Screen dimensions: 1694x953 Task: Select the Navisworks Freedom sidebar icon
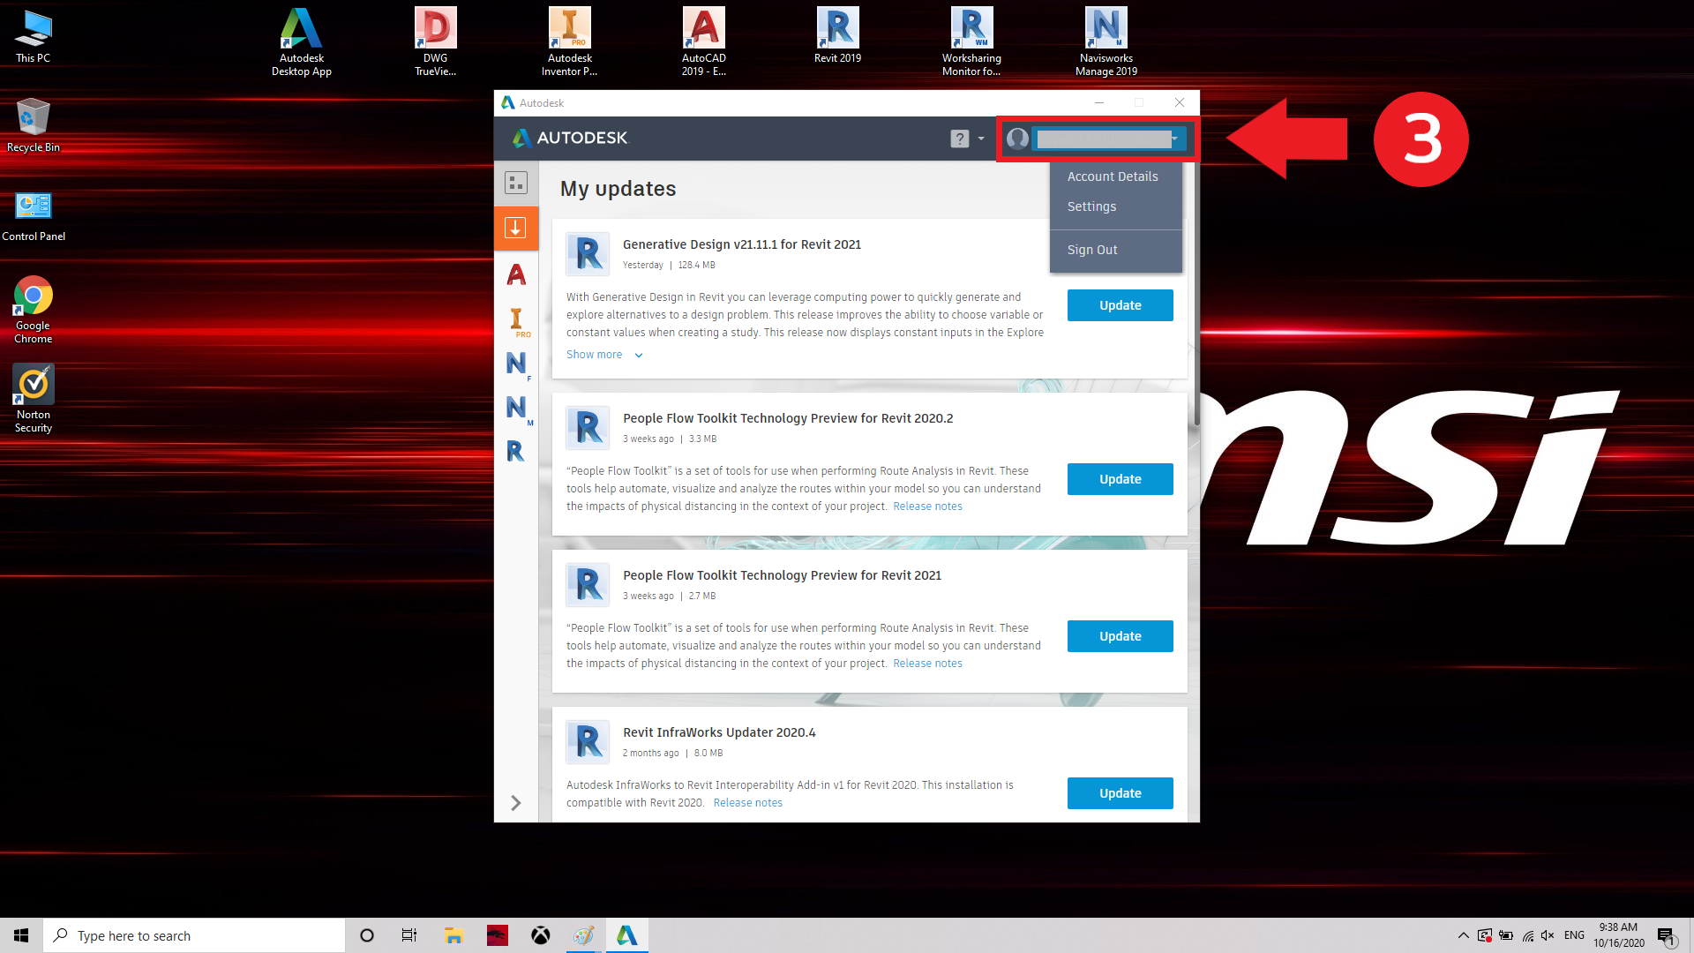click(x=517, y=364)
